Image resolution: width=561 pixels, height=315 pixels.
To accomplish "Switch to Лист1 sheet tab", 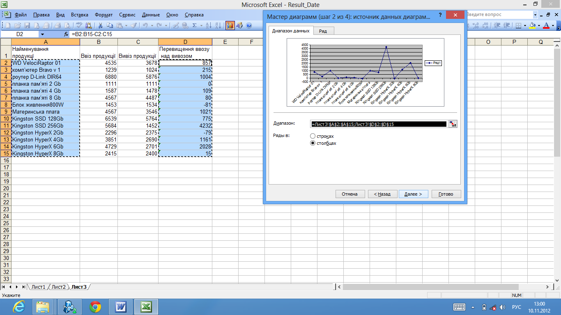I will point(39,287).
